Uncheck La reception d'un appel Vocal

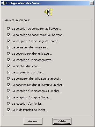tap(9, 97)
